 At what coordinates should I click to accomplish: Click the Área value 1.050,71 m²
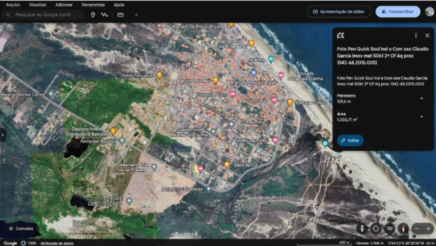(347, 120)
